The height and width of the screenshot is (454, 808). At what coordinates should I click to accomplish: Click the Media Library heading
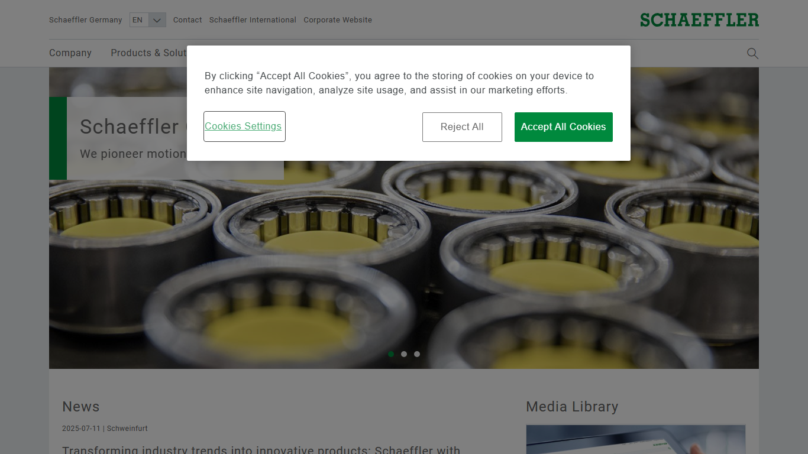click(572, 407)
